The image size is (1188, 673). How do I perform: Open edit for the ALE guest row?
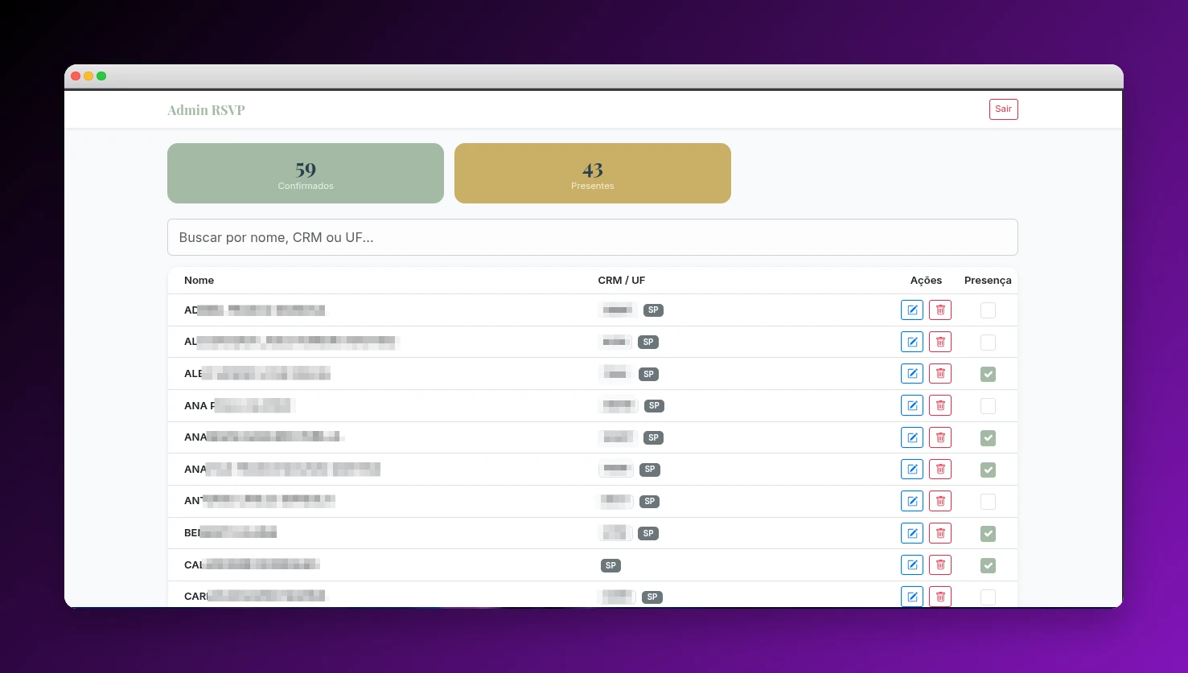pyautogui.click(x=912, y=374)
